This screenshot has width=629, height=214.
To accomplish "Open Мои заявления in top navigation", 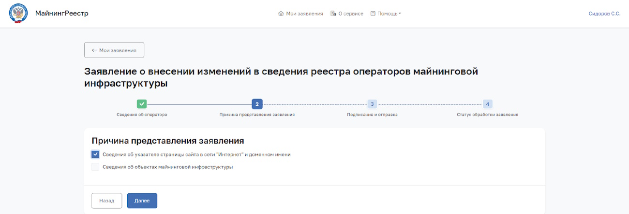I will click(300, 14).
